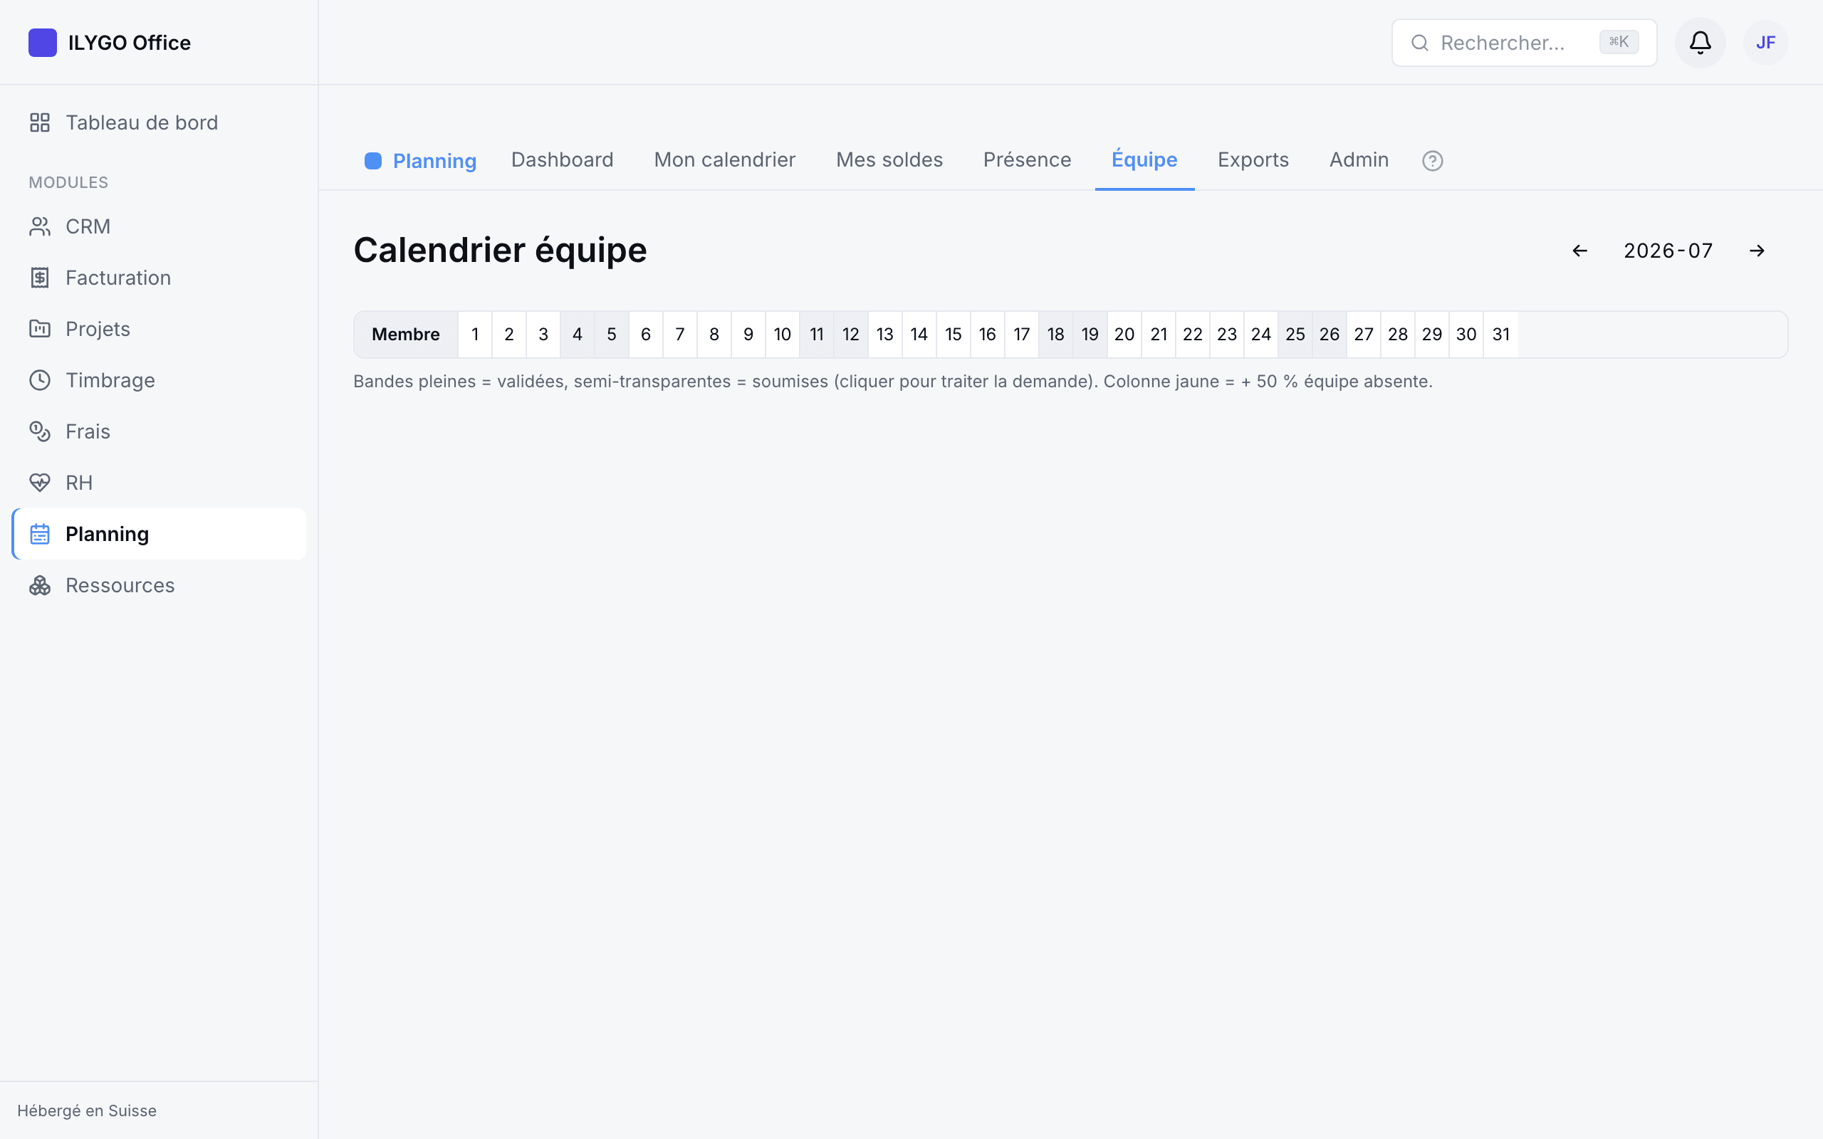Click the Frais coins icon
Image resolution: width=1823 pixels, height=1139 pixels.
40,431
